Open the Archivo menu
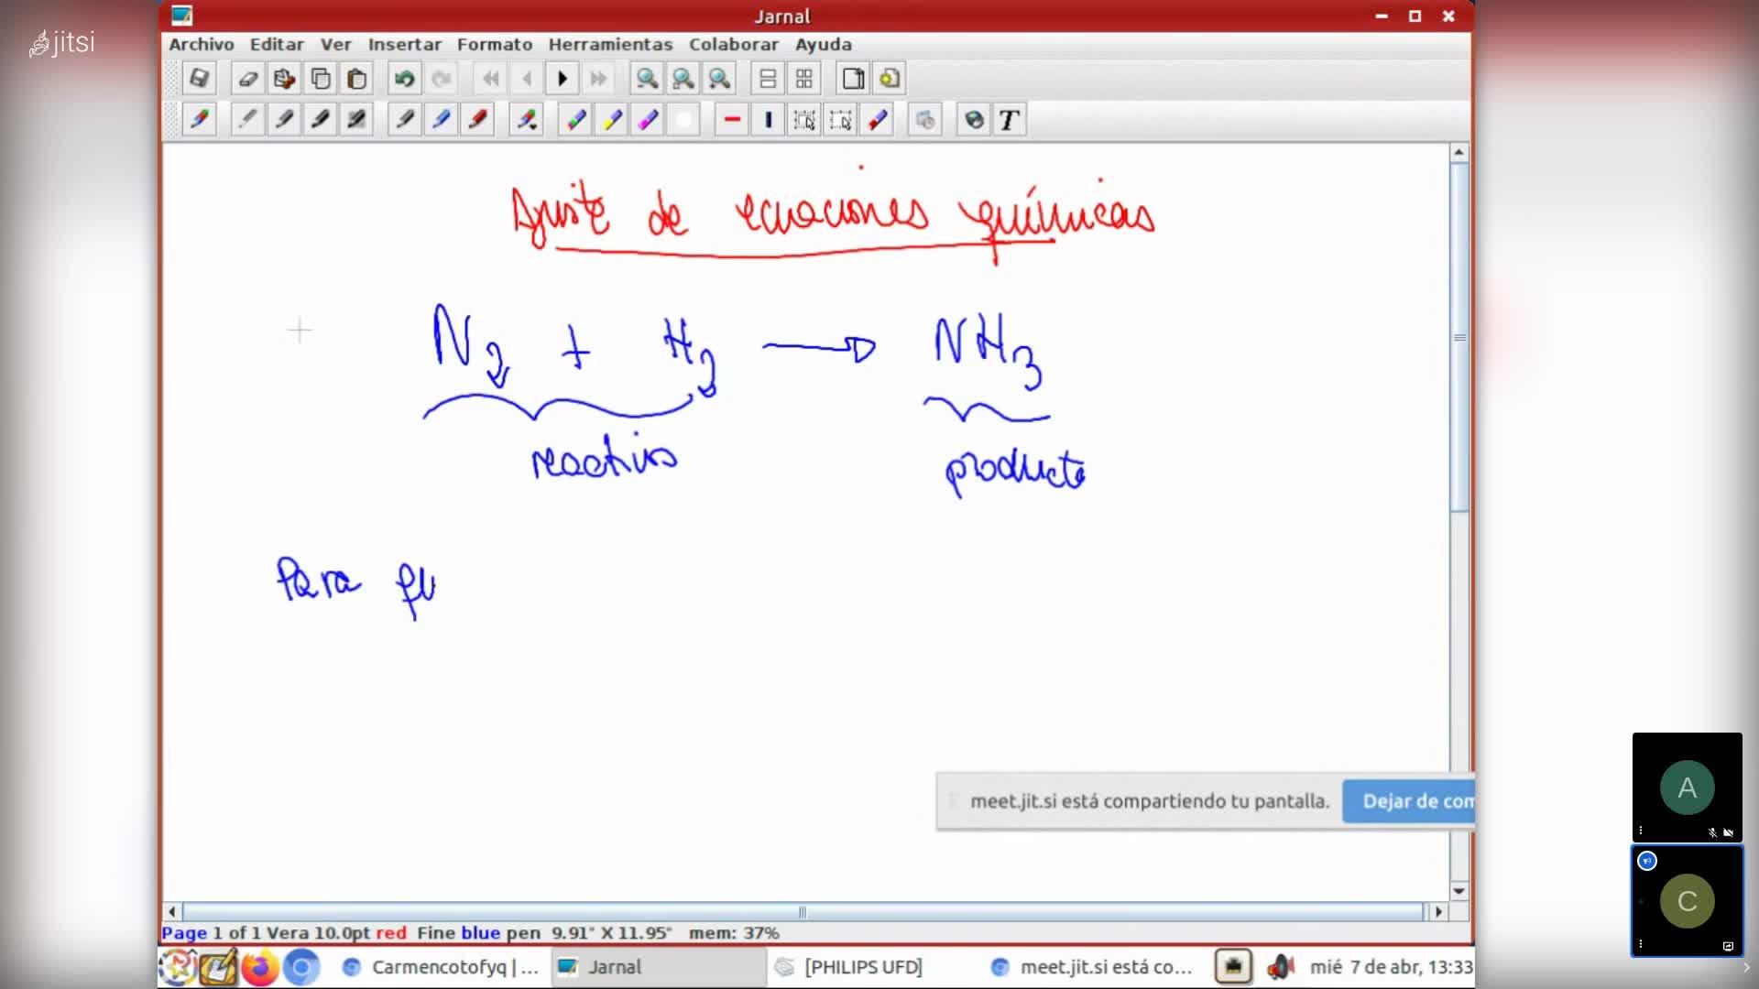 pos(202,44)
